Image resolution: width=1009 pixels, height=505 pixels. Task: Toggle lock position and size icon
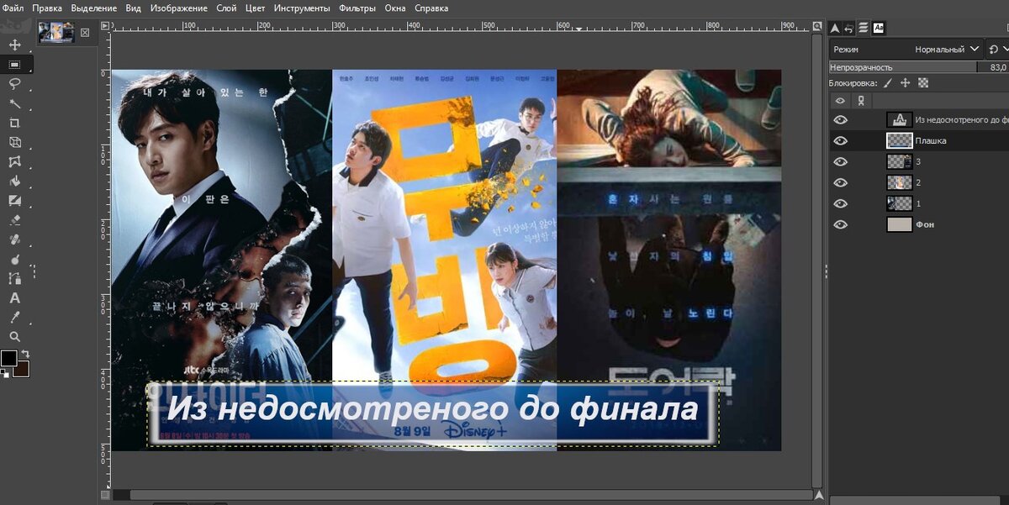coord(906,83)
